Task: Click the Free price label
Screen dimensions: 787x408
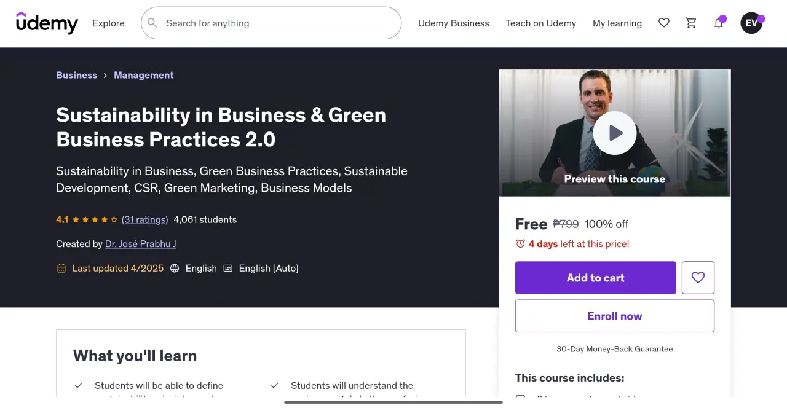Action: [x=531, y=224]
